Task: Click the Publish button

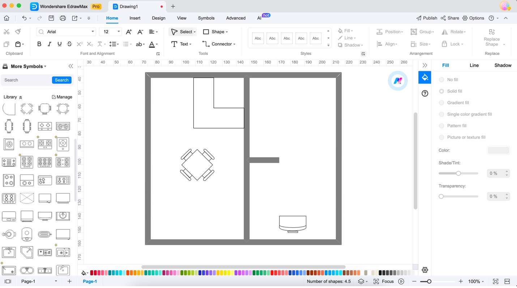Action: tap(427, 18)
